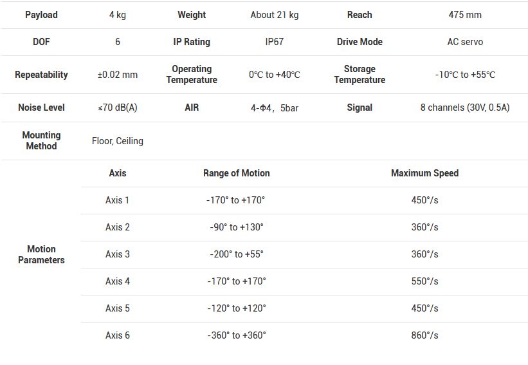Click the Repeatability '±0.02 mm' value
The image size is (528, 365).
tap(118, 75)
